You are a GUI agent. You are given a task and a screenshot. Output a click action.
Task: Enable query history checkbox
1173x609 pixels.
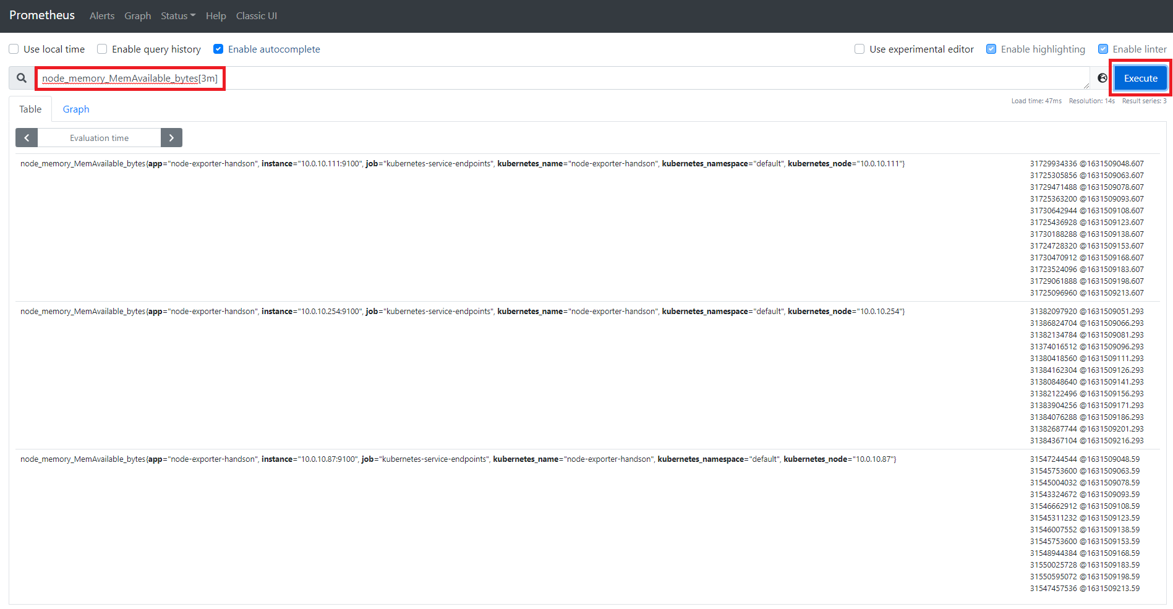(102, 49)
